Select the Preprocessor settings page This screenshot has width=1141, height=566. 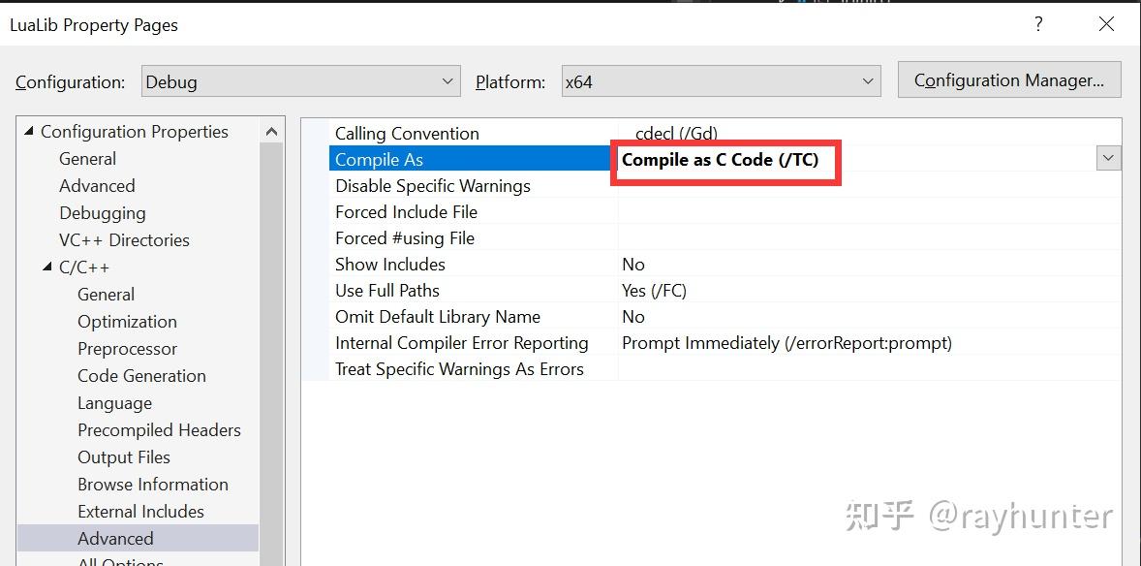click(x=126, y=348)
